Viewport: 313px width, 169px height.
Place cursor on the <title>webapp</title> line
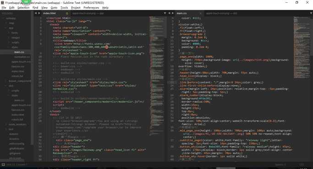70,40
